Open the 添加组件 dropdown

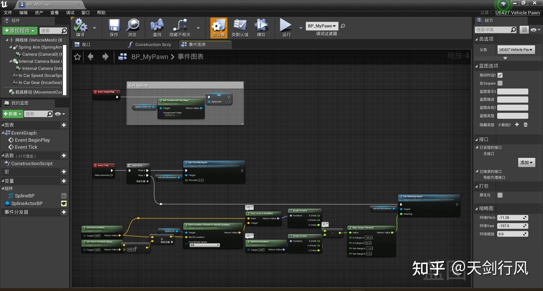19,31
